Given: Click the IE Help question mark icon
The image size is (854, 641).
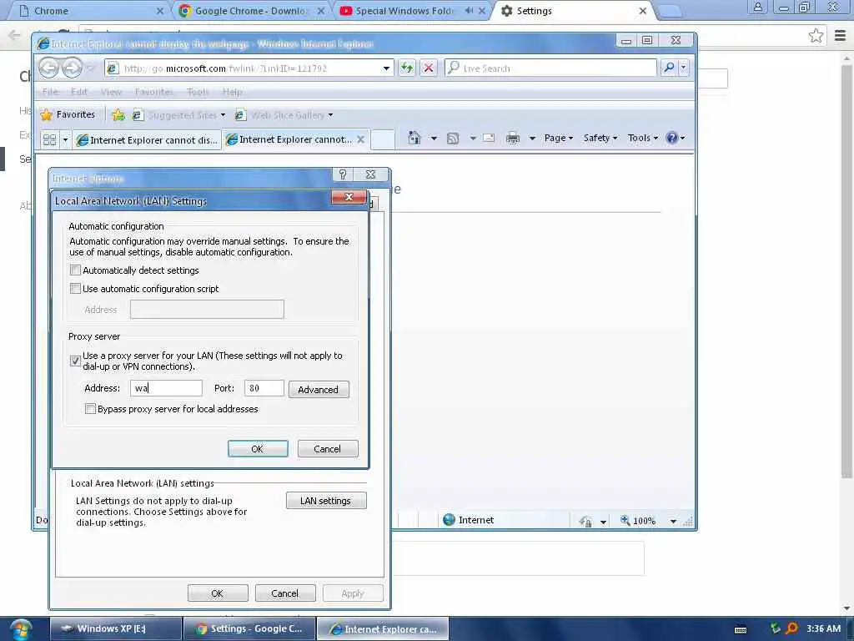Looking at the screenshot, I should pos(672,138).
